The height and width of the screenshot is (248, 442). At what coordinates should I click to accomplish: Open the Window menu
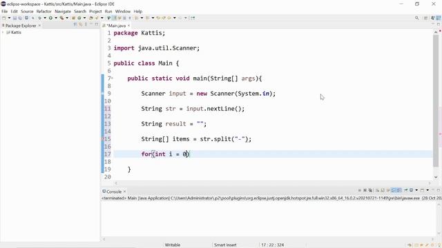pyautogui.click(x=123, y=11)
